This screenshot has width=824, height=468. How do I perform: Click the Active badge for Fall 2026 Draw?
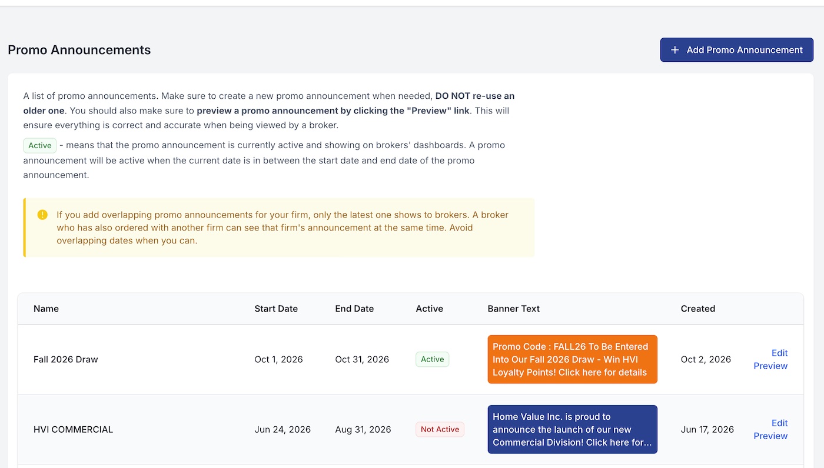click(432, 359)
